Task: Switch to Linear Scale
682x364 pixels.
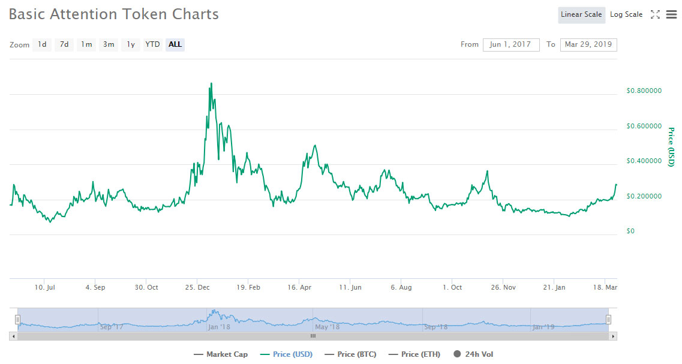Action: (x=581, y=15)
